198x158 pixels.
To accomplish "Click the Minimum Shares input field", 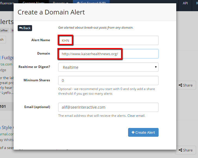I will click(x=108, y=81).
